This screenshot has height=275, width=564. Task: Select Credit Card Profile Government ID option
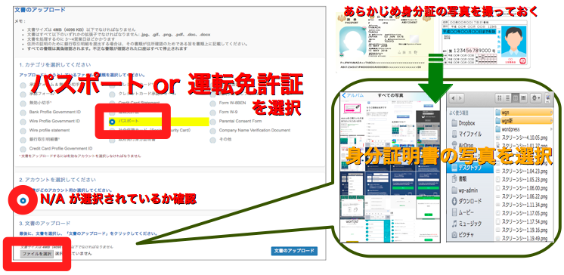[23, 149]
